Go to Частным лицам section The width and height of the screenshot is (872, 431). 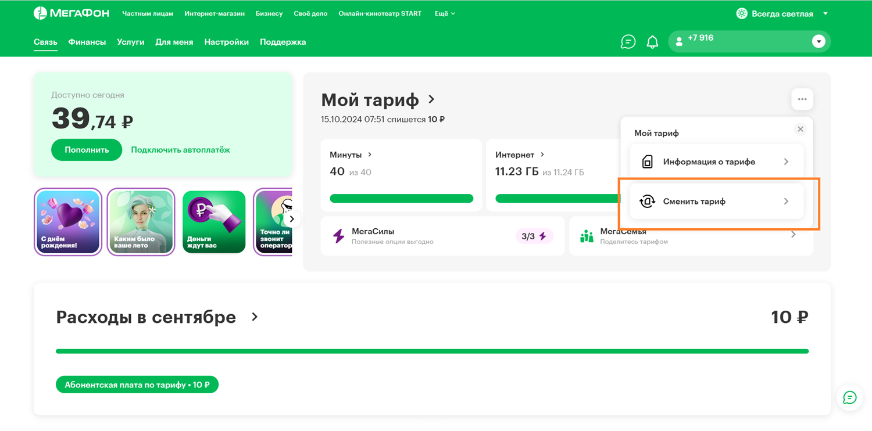(x=148, y=13)
